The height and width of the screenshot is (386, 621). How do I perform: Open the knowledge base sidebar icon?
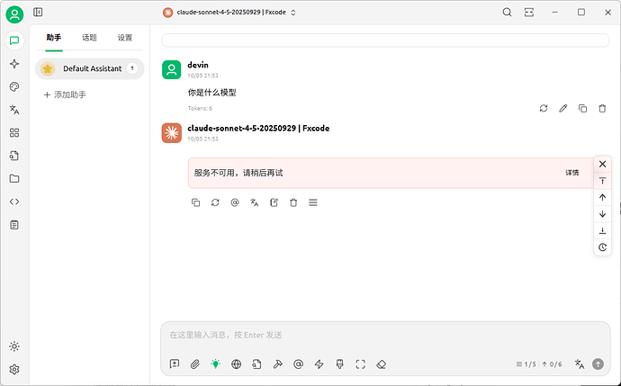click(x=14, y=156)
